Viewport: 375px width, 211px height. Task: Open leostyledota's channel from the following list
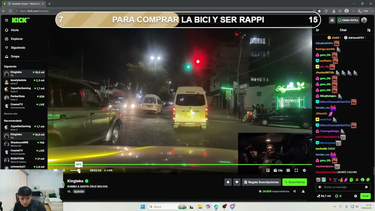(x=24, y=81)
